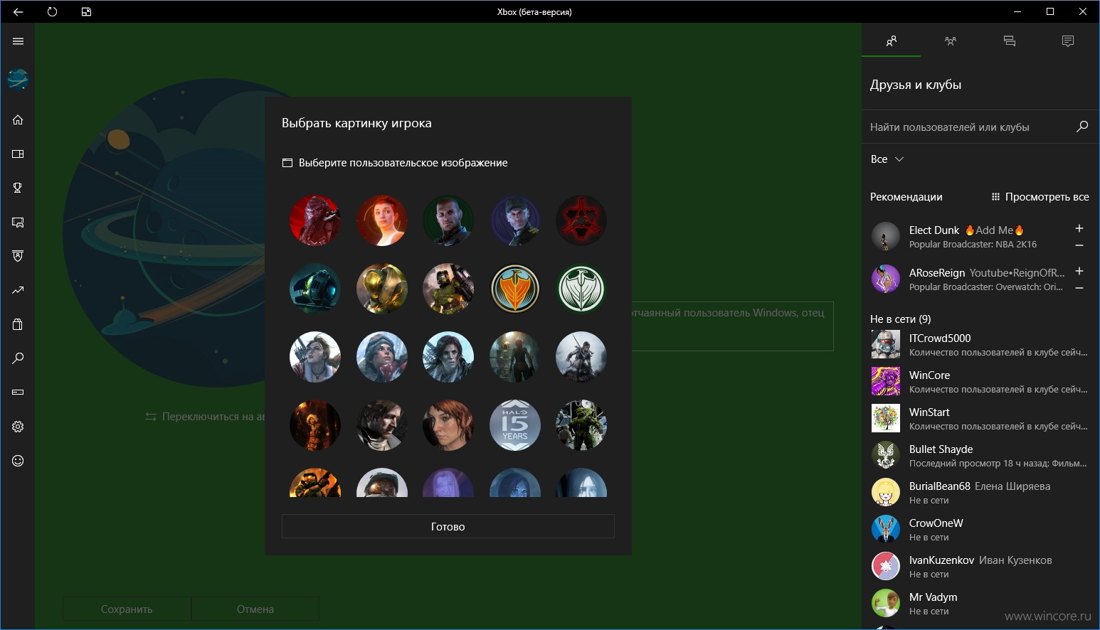The image size is (1100, 630).
Task: Switch to Parties tab icon
Action: 950,41
